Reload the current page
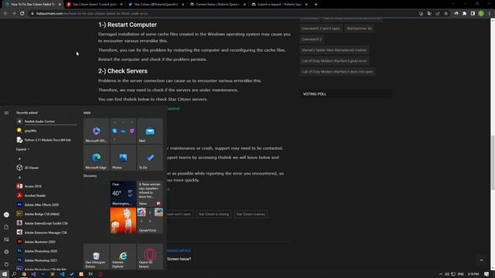Screen dimensions: 495x278 22,14
